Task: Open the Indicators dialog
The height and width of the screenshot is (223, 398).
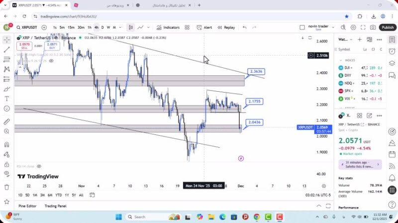Action: click(x=168, y=28)
